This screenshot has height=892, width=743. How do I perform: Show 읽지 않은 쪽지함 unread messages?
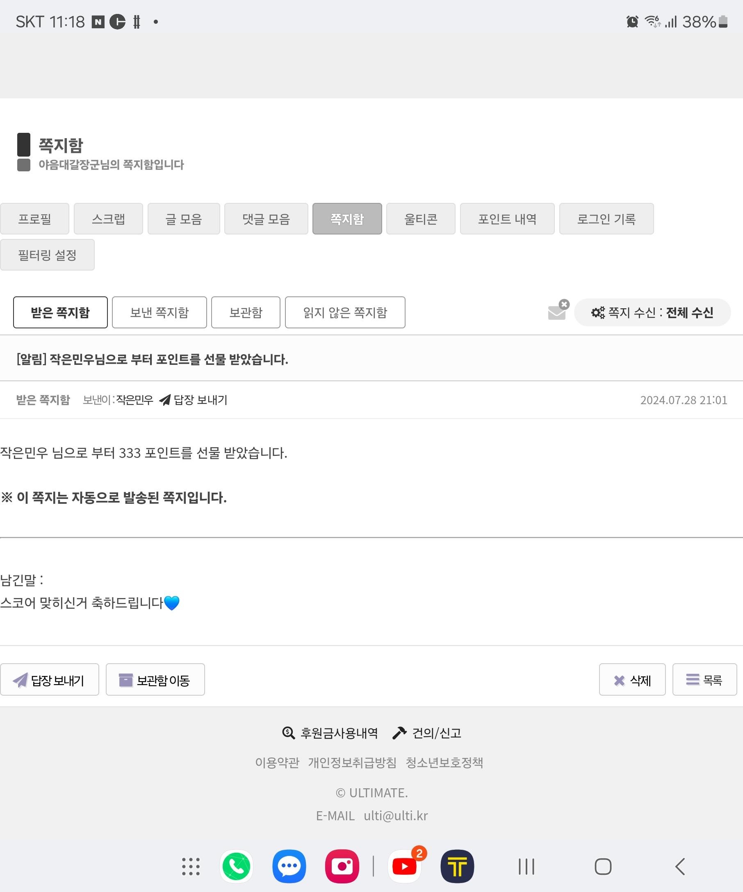pos(345,312)
